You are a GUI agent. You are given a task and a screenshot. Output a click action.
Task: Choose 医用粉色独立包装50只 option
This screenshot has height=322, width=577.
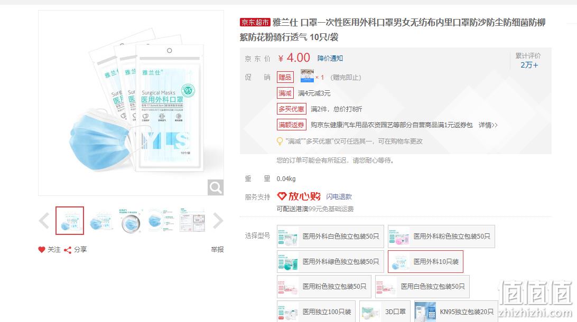tap(324, 286)
